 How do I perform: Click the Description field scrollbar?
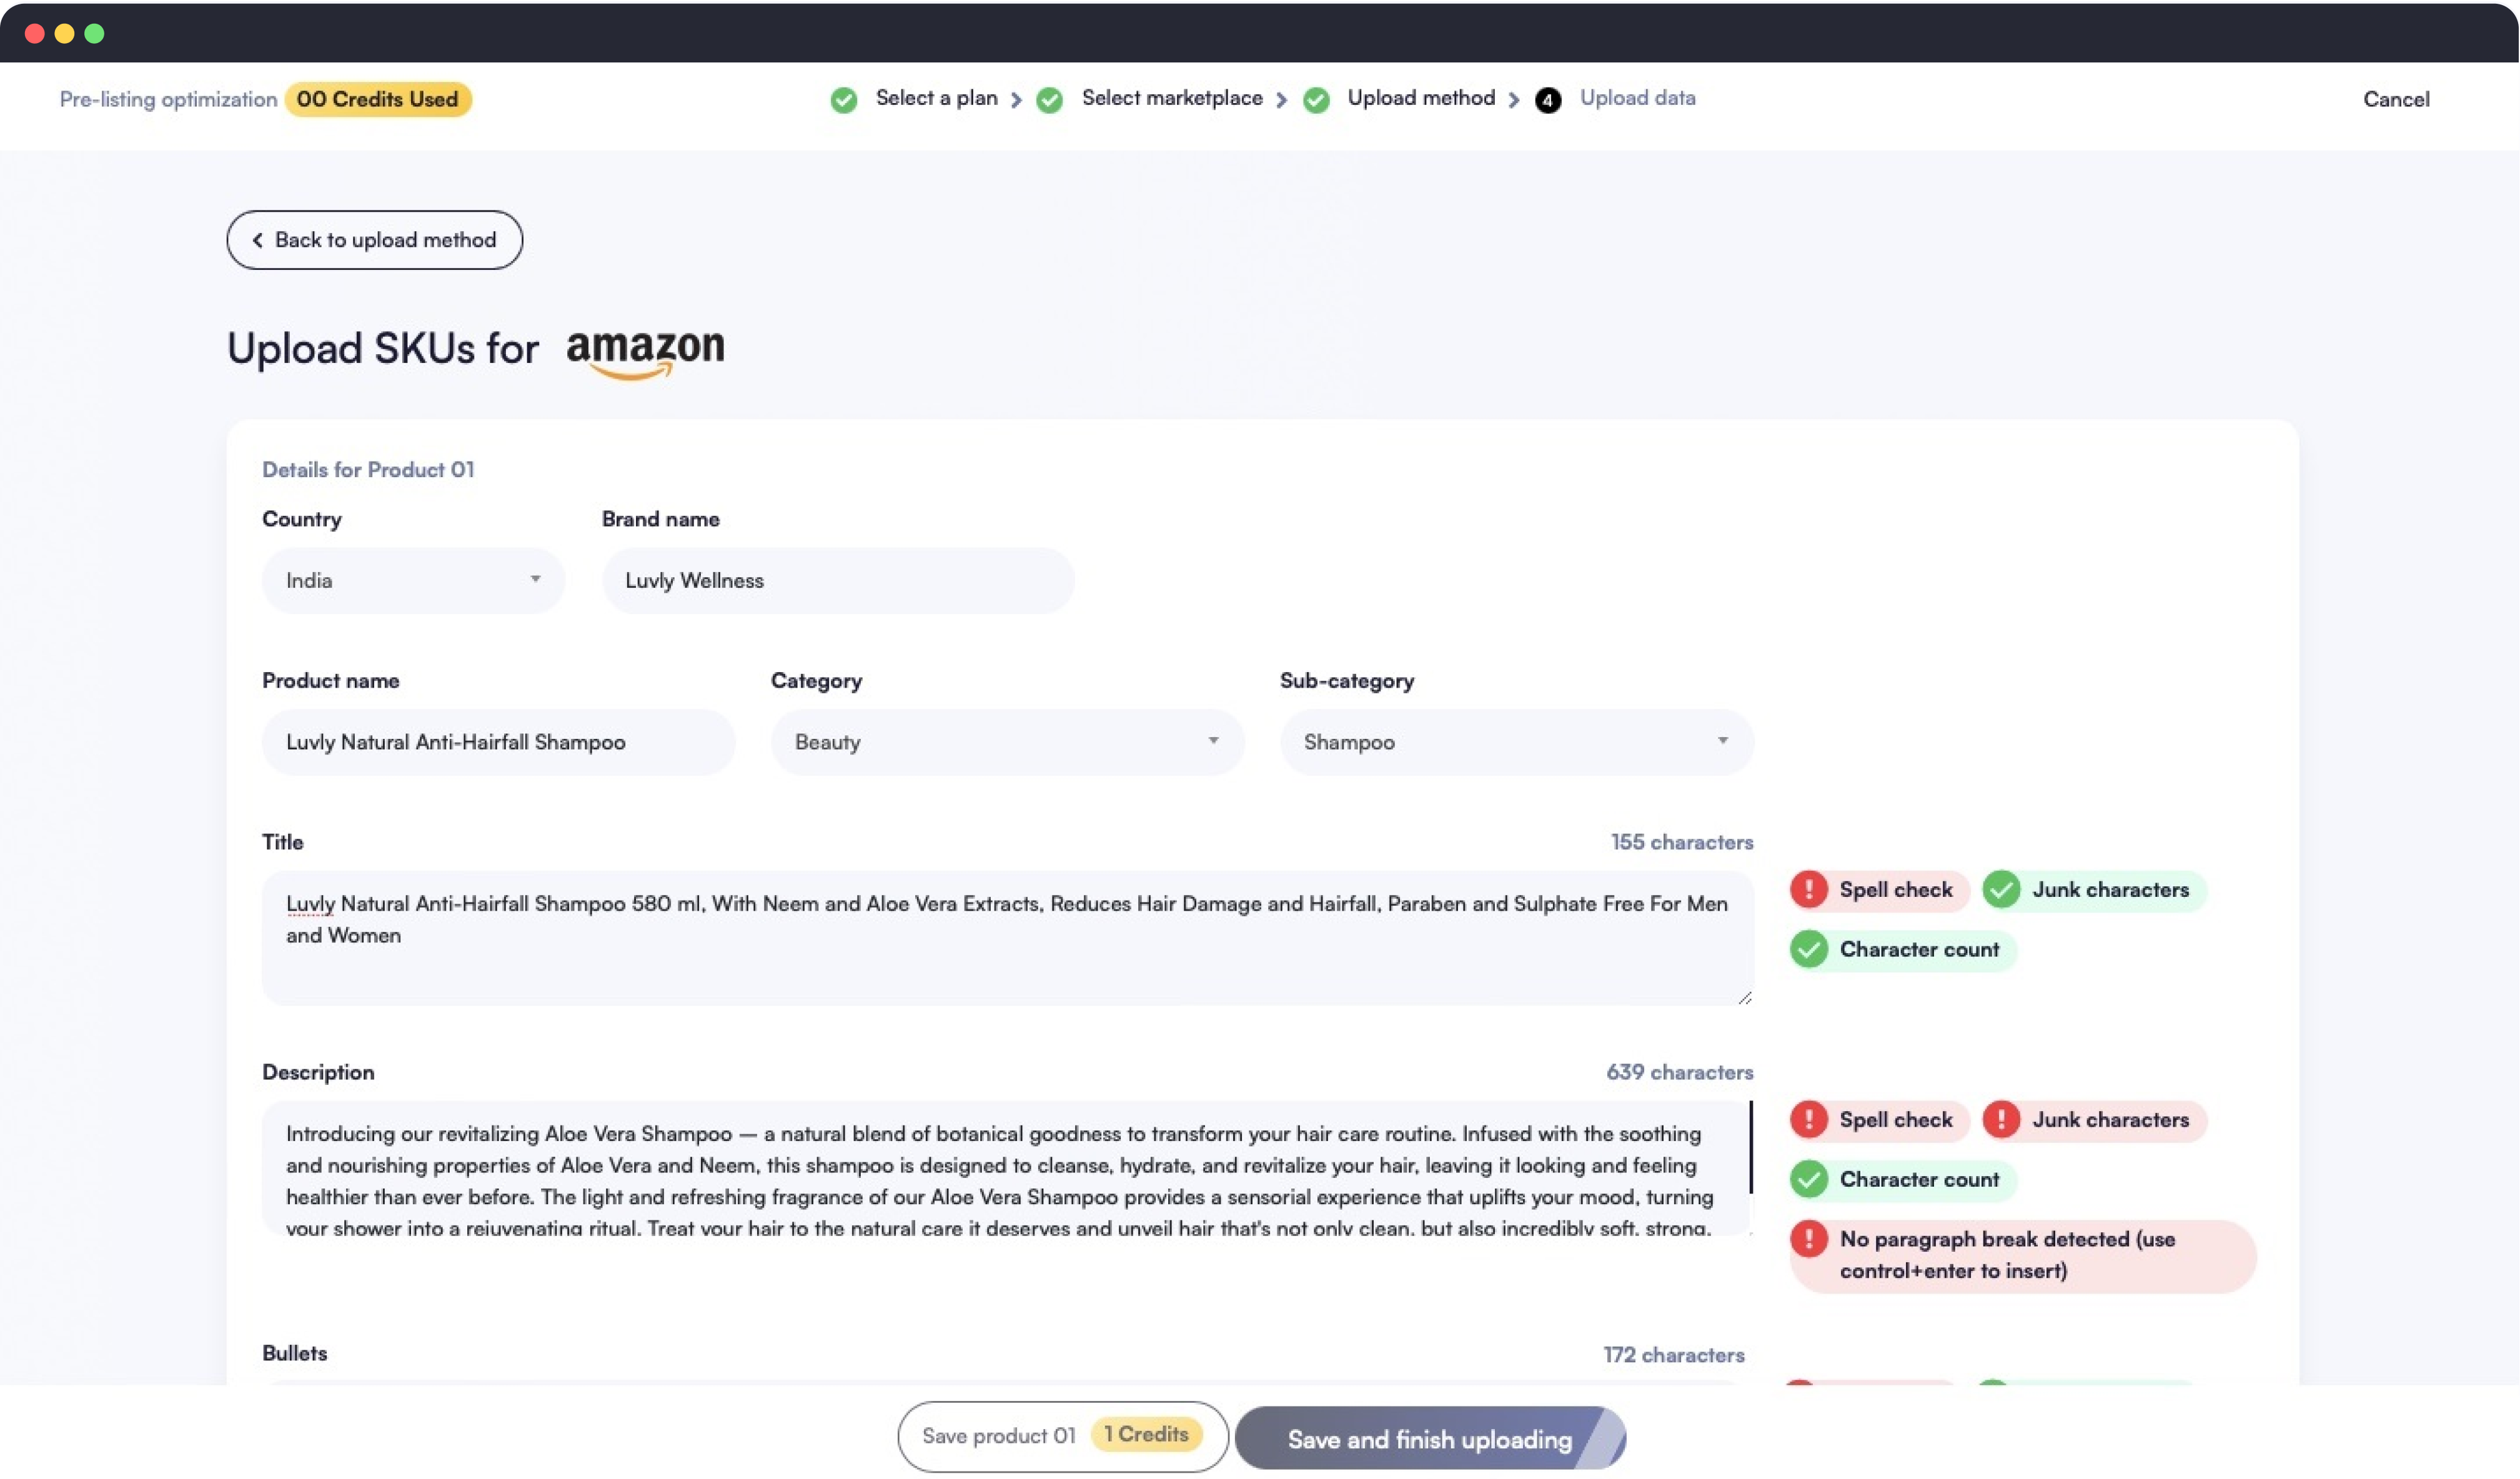[1751, 1147]
